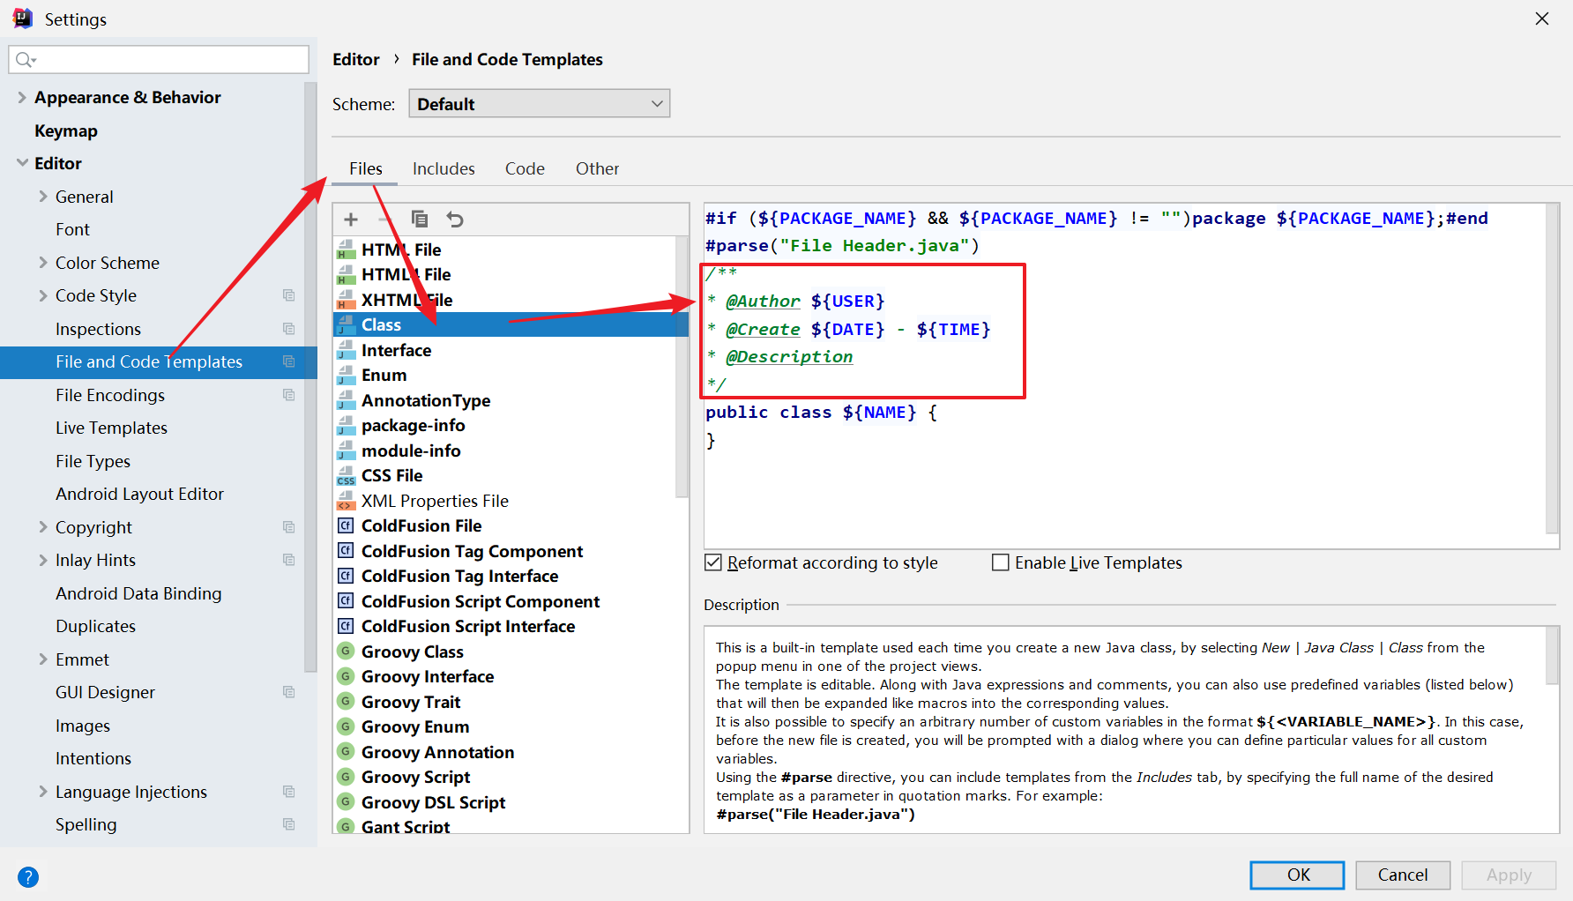Click the blue help question mark icon
The width and height of the screenshot is (1573, 901).
click(28, 877)
